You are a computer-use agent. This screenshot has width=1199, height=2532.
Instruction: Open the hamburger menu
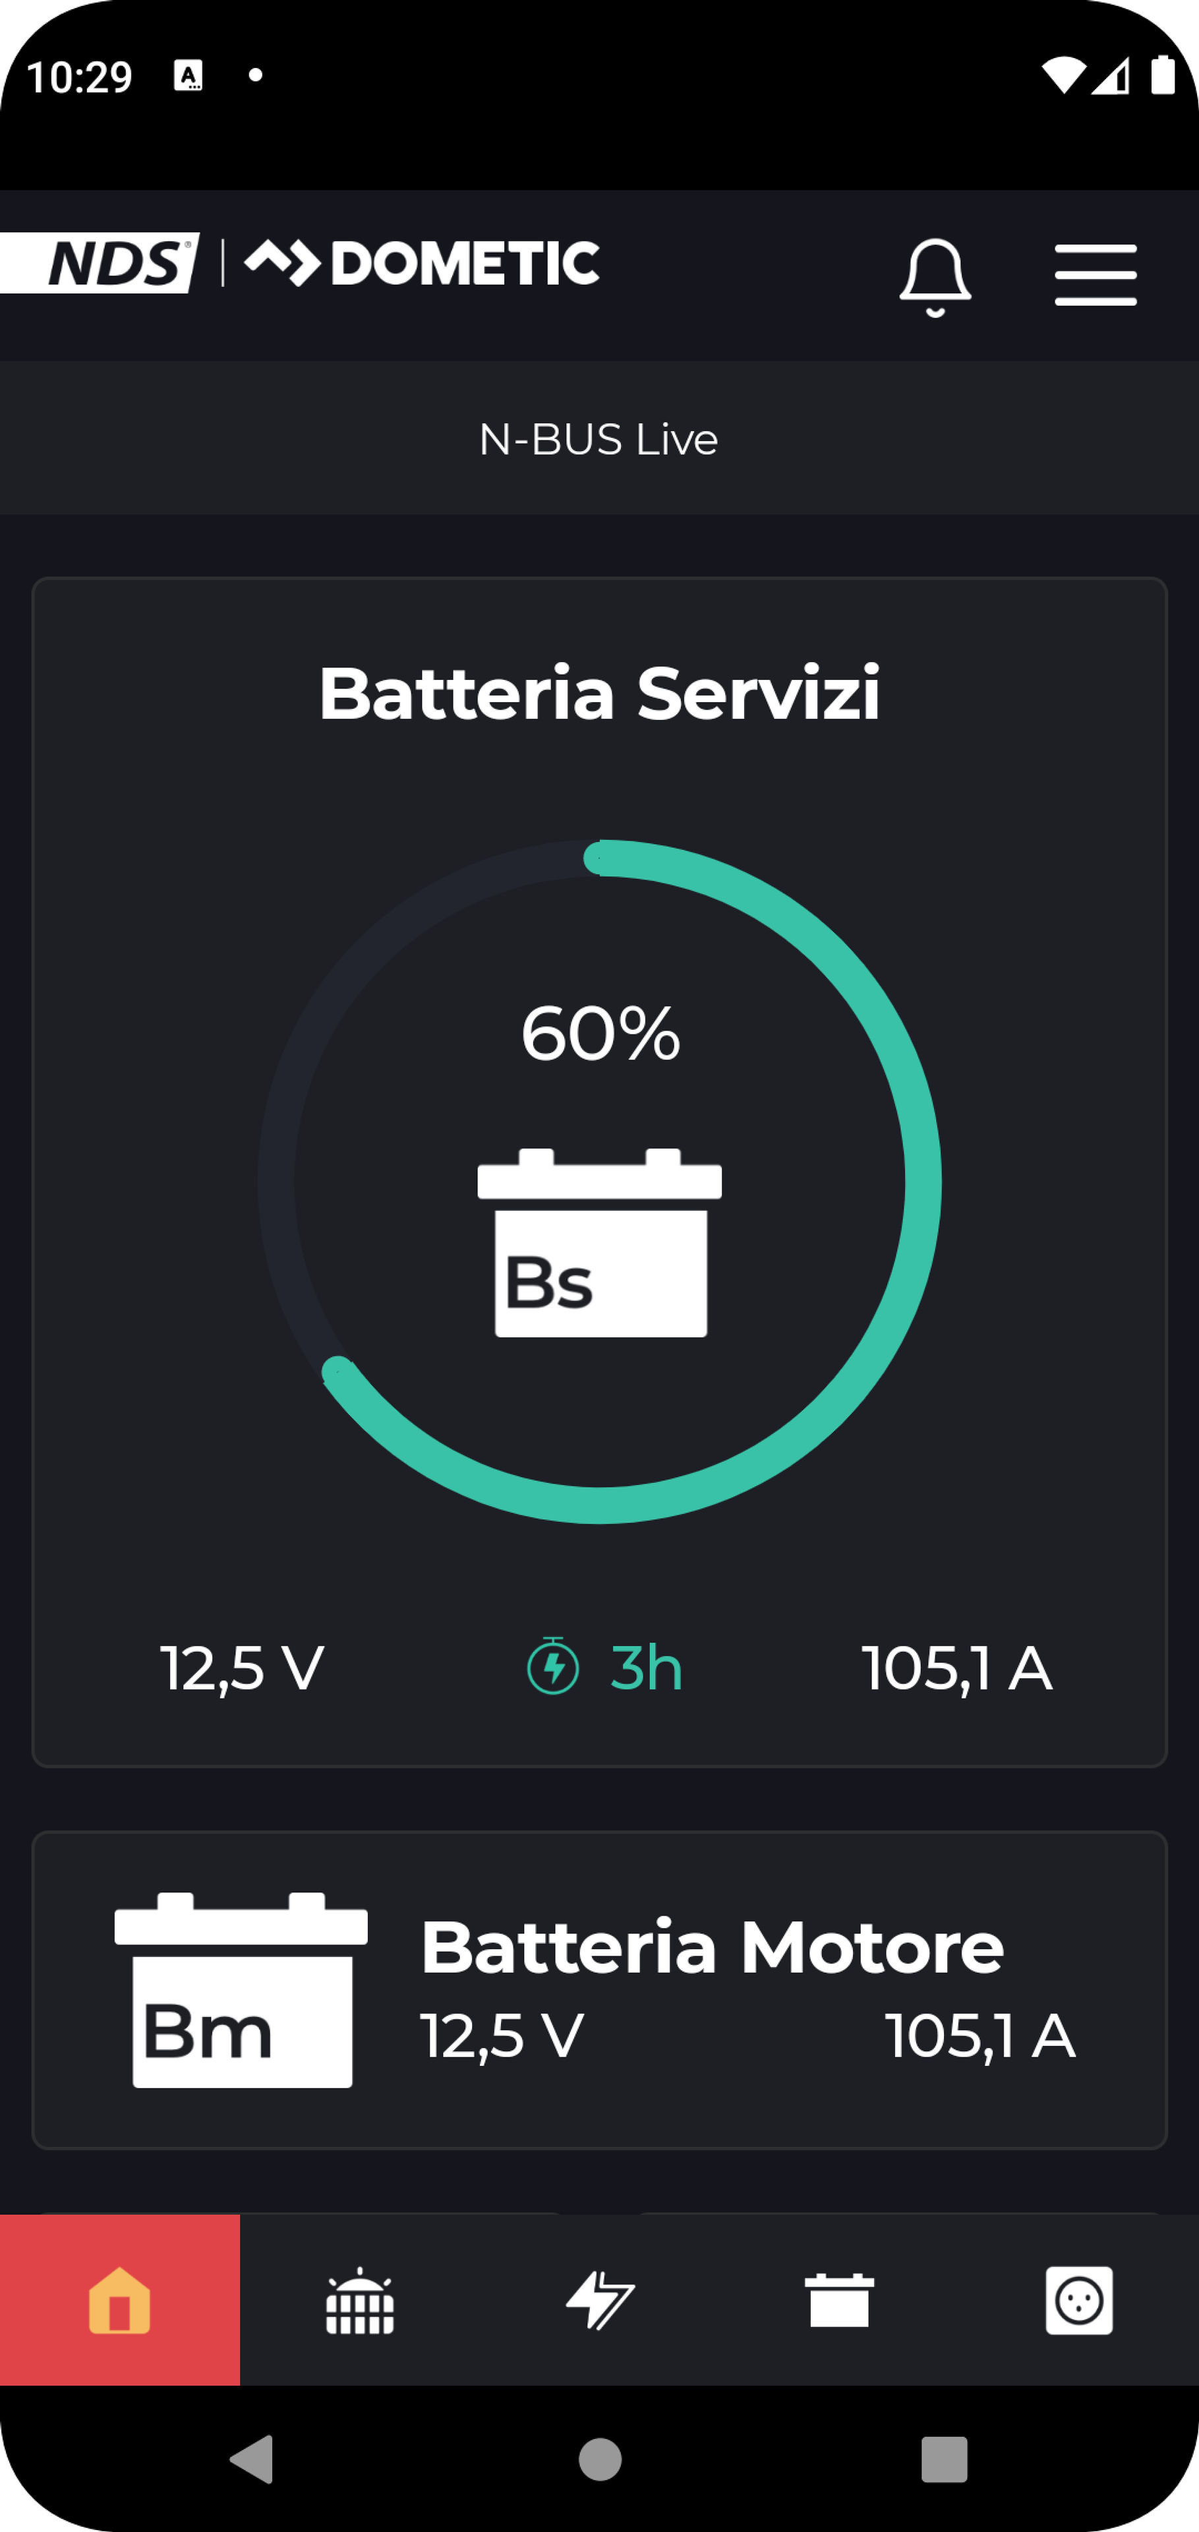(1095, 275)
